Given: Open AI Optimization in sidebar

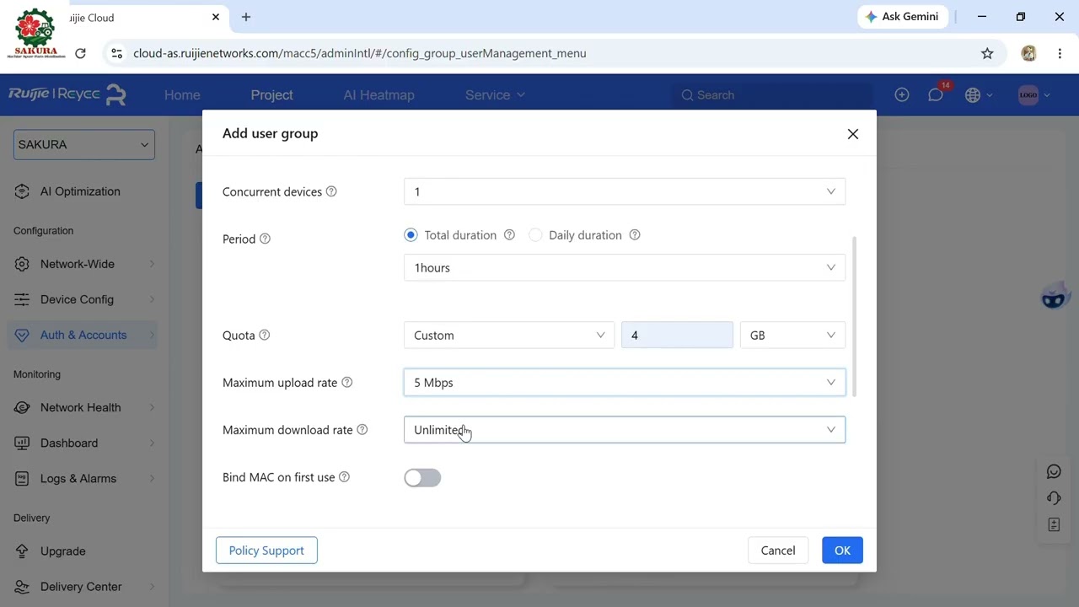Looking at the screenshot, I should pyautogui.click(x=84, y=191).
